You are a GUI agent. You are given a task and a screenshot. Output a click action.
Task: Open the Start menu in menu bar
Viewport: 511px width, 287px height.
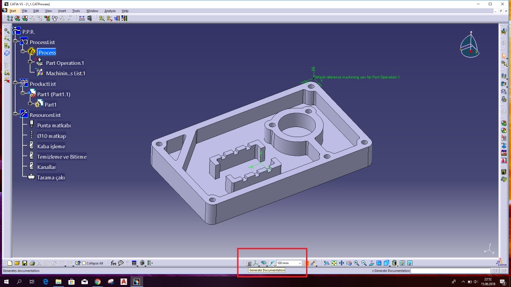(x=12, y=11)
